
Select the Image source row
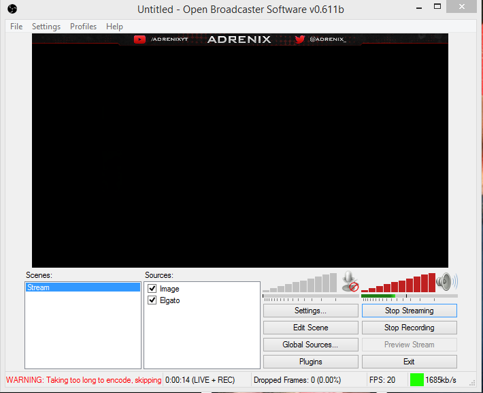(x=202, y=289)
